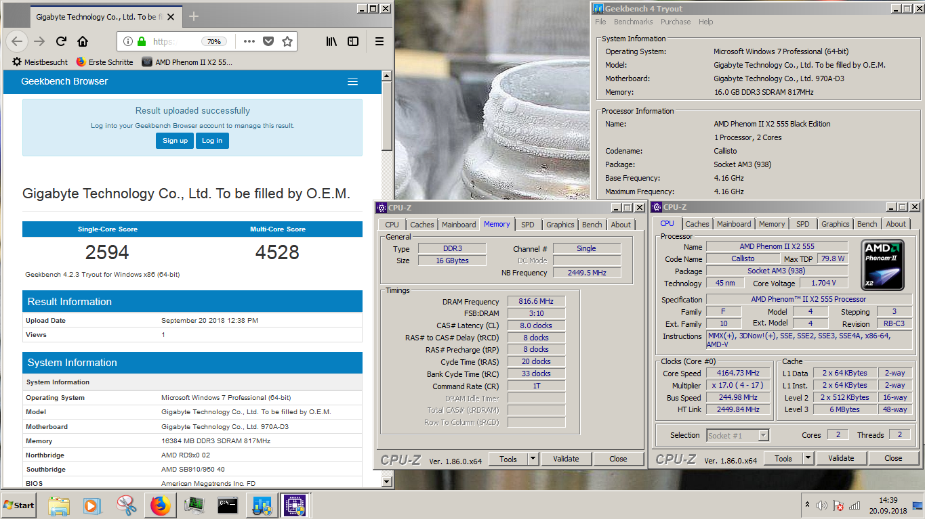Image resolution: width=925 pixels, height=519 pixels.
Task: Go back with Firefox back arrow
Action: pos(17,41)
